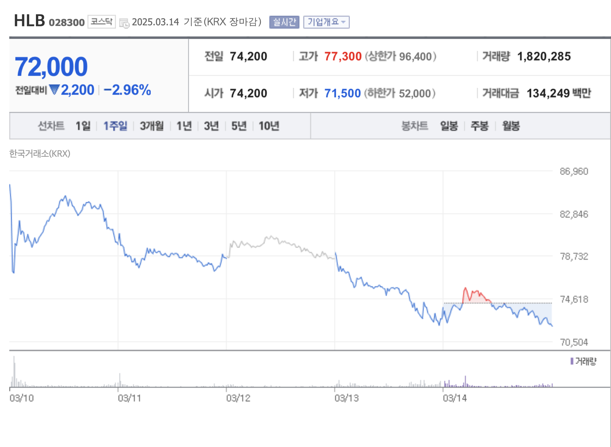Viewport: 611px width, 447px height.
Task: Open the 기업개요 dropdown
Action: tap(326, 22)
